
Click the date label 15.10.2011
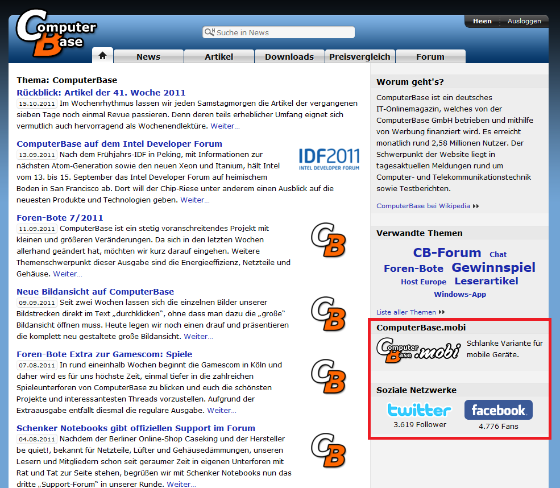[37, 104]
